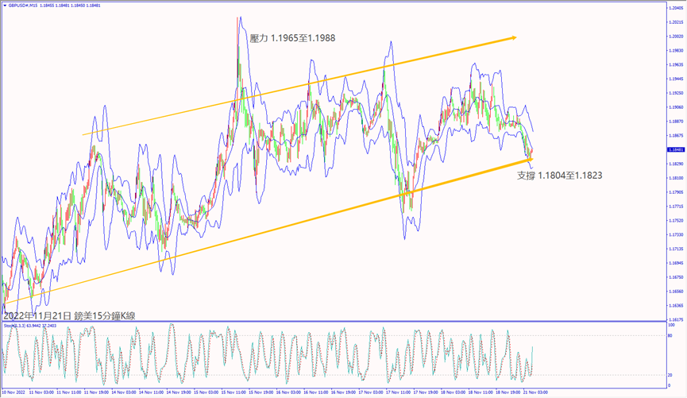Viewport: 687px width, 398px height.
Task: Select the 2022年11月21日 鎊美15分鐘K線 caption
Action: [69, 315]
